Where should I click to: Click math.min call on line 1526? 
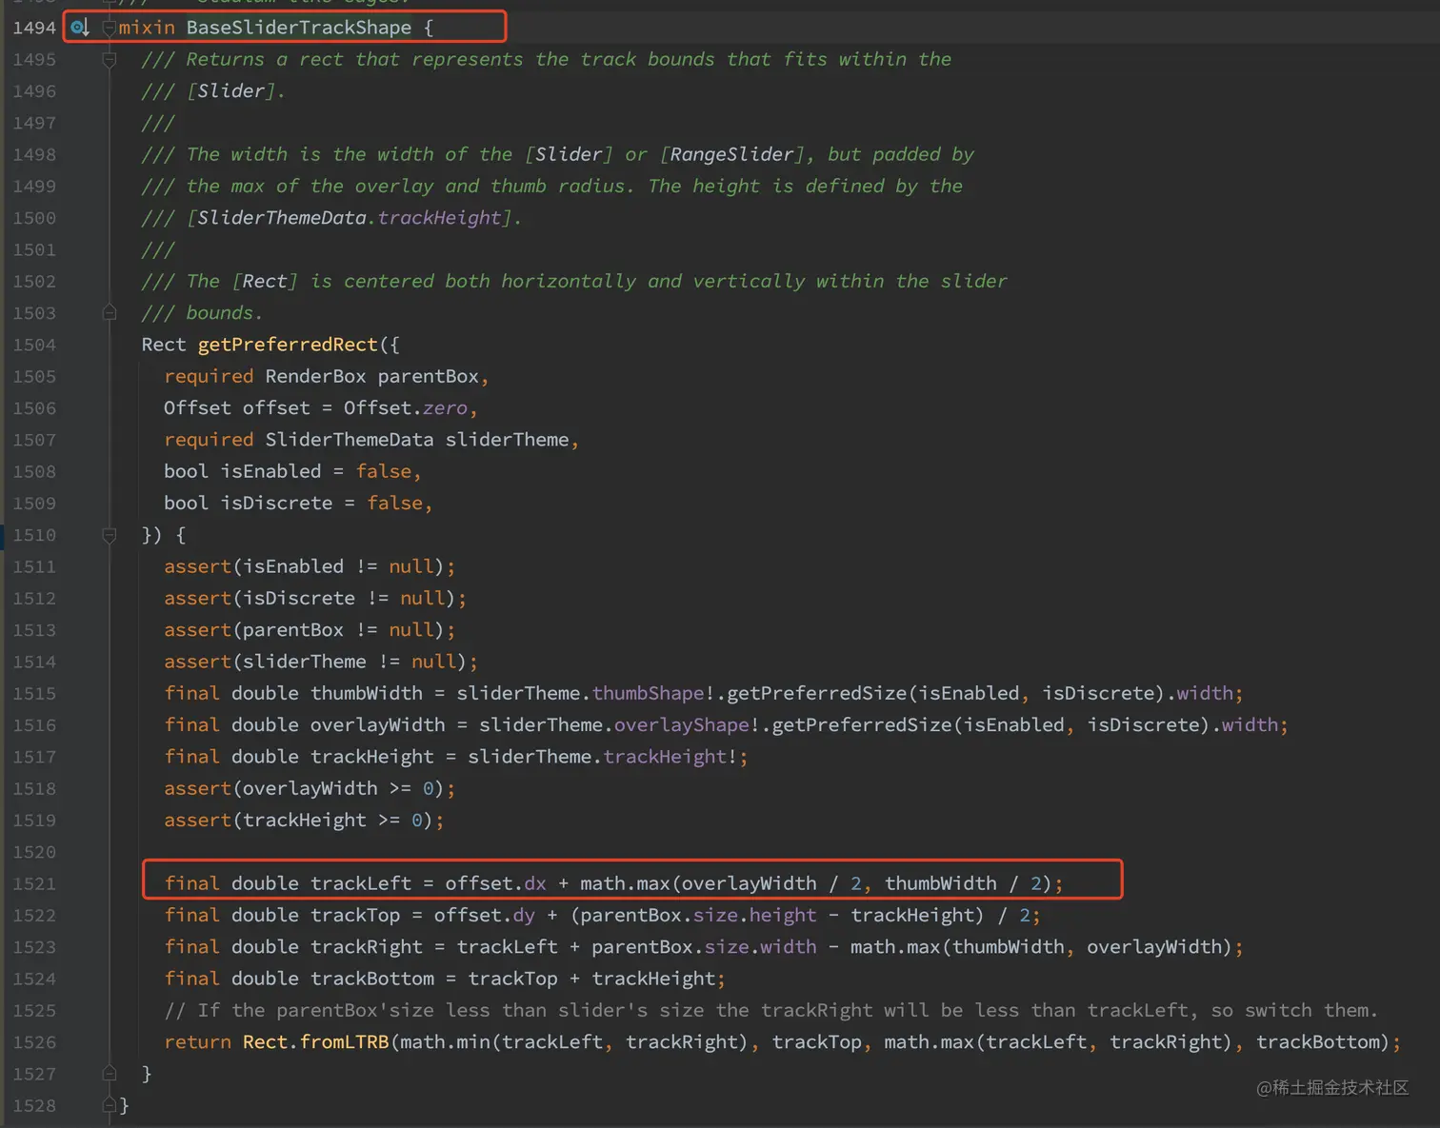(446, 1042)
